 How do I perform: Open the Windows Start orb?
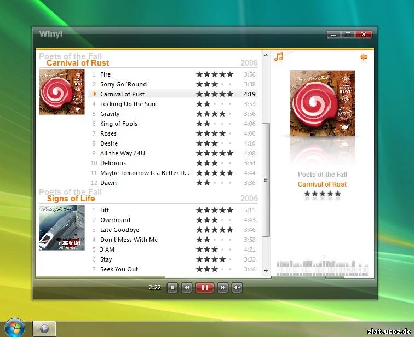click(x=15, y=328)
